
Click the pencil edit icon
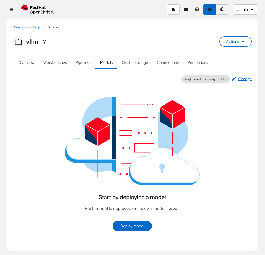(x=234, y=79)
